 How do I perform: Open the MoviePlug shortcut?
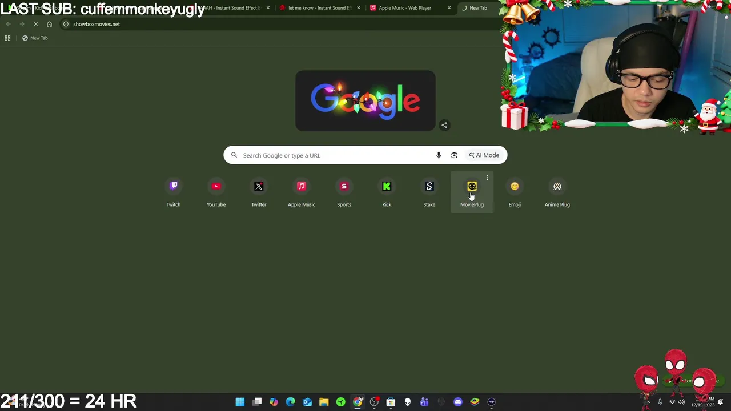tap(472, 193)
